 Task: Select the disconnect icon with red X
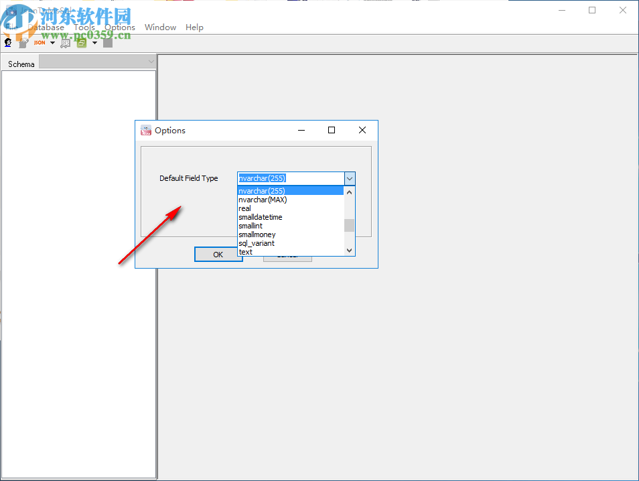[22, 42]
